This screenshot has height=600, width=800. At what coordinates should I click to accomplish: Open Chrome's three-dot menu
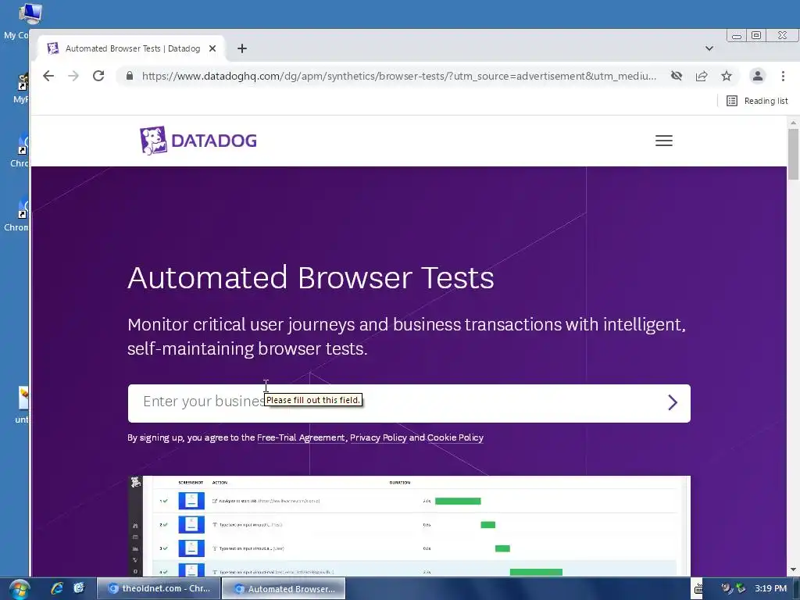(x=783, y=76)
